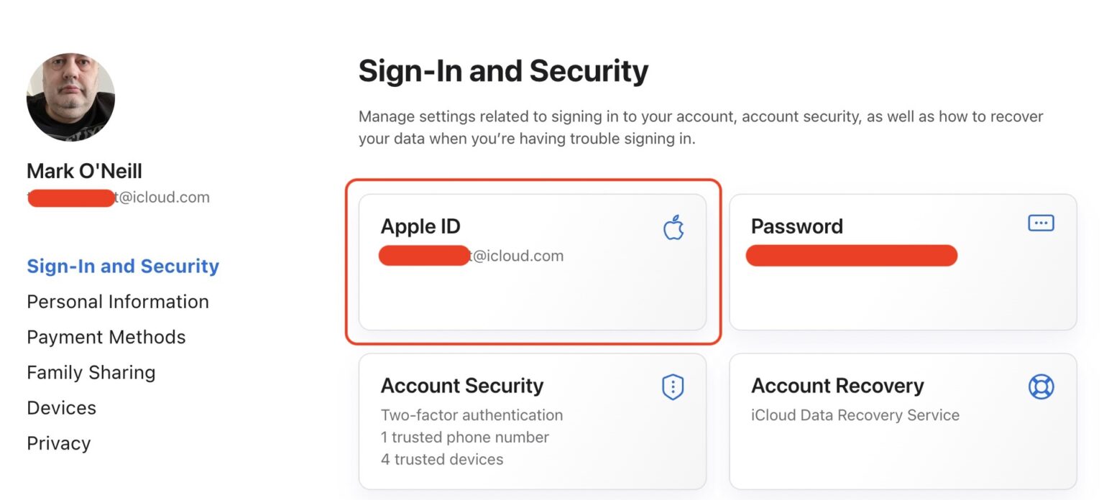1104x500 pixels.
Task: Click the Two-factor authentication text
Action: pos(471,415)
